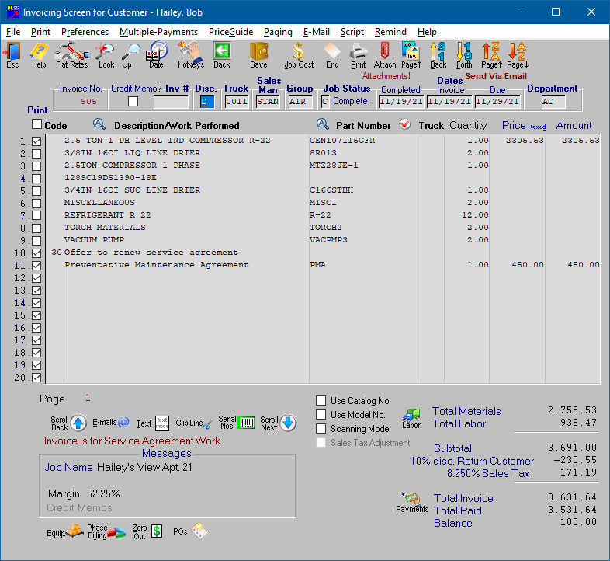The width and height of the screenshot is (610, 561).
Task: Open the PriceGuide menu
Action: pyautogui.click(x=230, y=32)
